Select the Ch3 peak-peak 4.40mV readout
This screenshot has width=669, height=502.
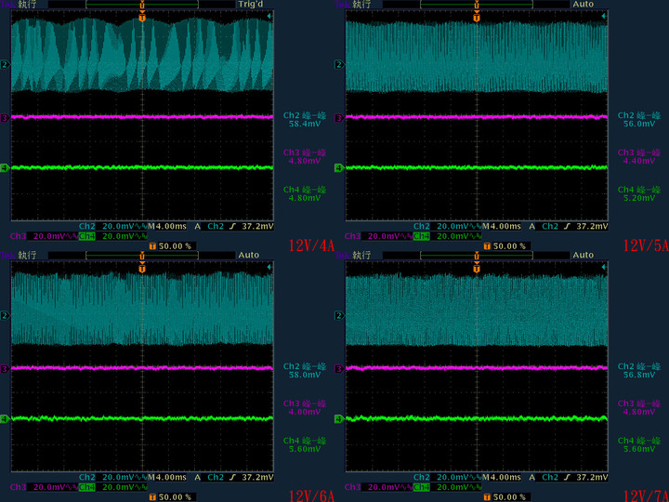[x=639, y=157]
